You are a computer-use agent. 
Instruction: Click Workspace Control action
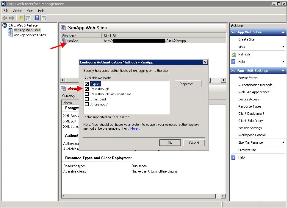click(x=252, y=135)
